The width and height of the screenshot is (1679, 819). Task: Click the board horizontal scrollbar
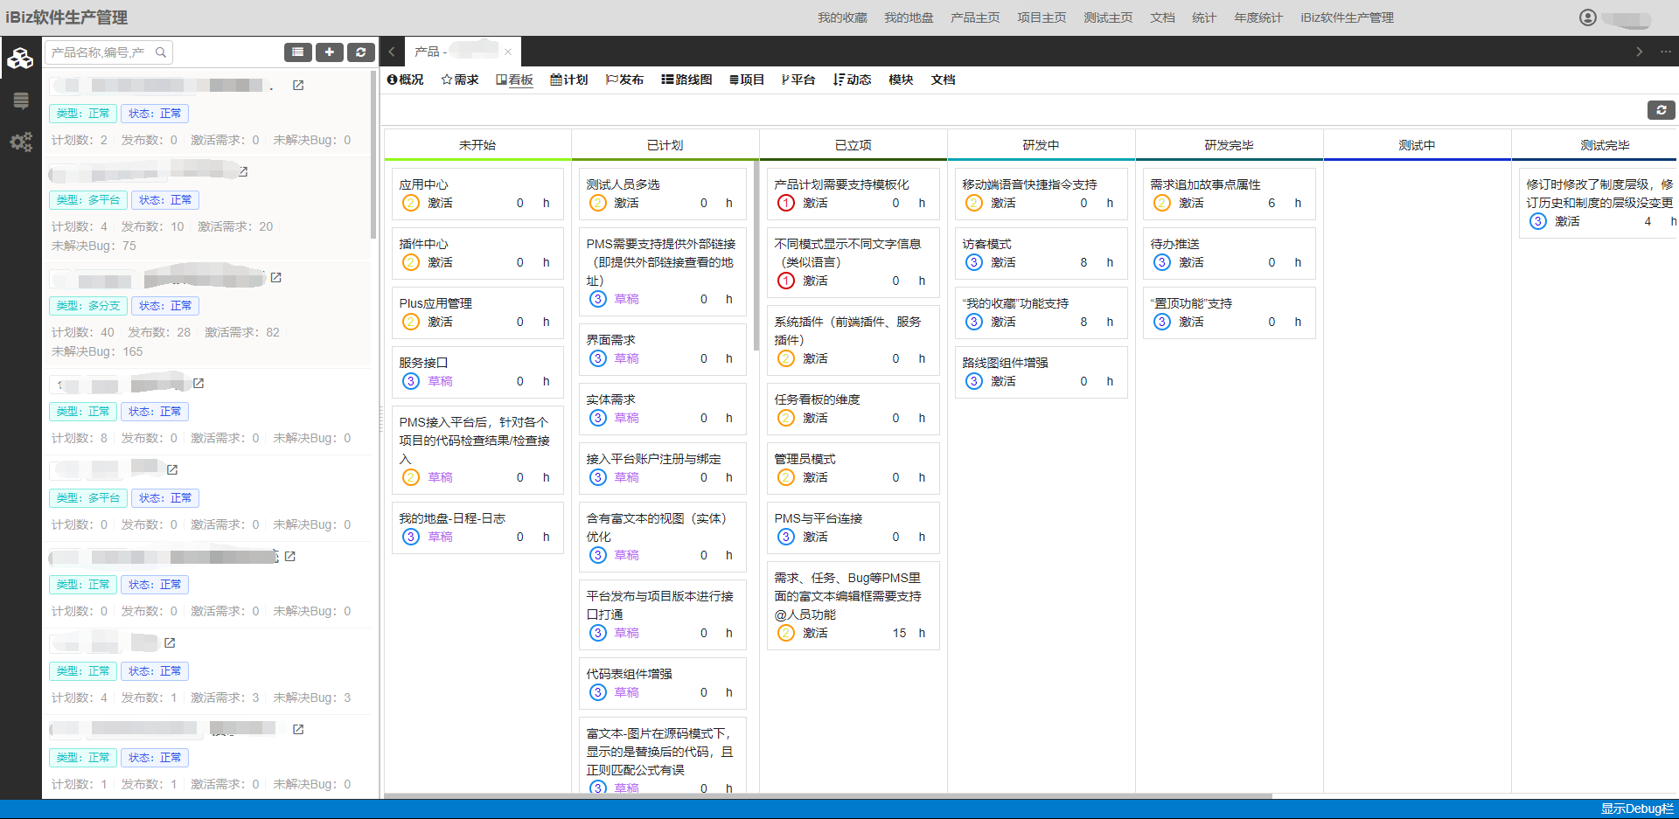click(x=828, y=796)
